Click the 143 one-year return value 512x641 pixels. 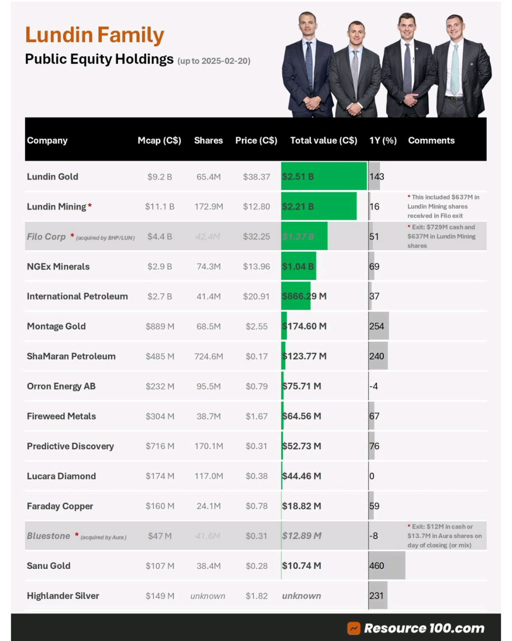377,176
